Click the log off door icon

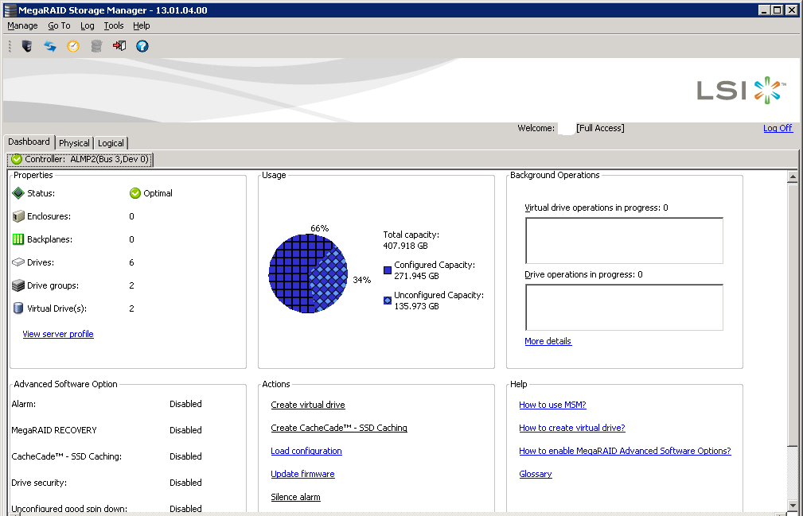tap(119, 46)
